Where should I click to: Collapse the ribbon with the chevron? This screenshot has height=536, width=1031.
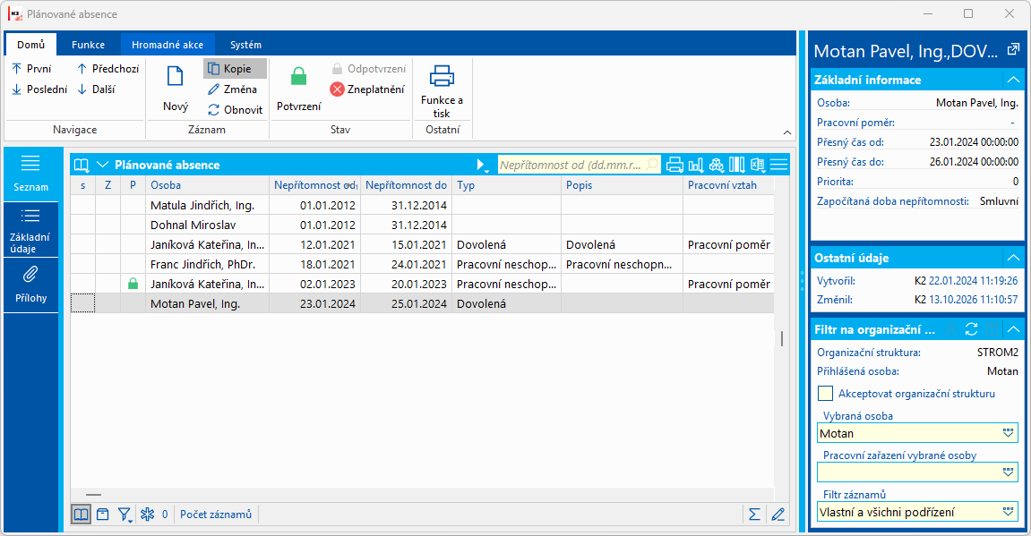coord(787,132)
